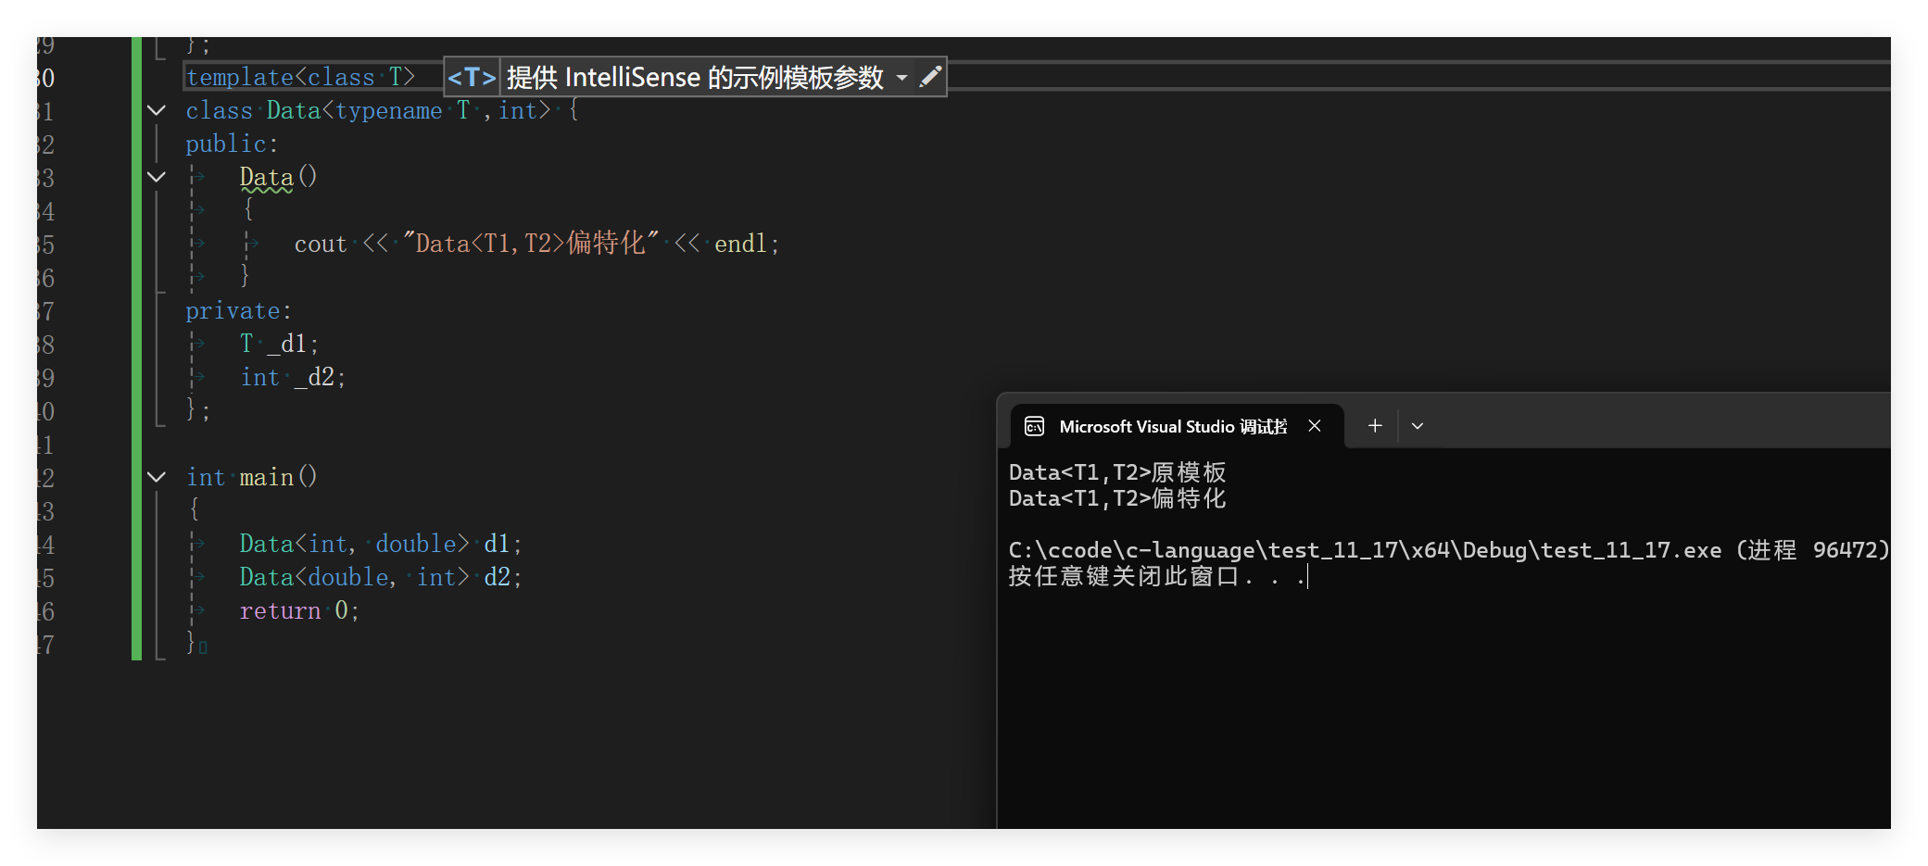The width and height of the screenshot is (1928, 866).
Task: Close the Microsoft Visual Studio debug console tab
Action: point(1315,426)
